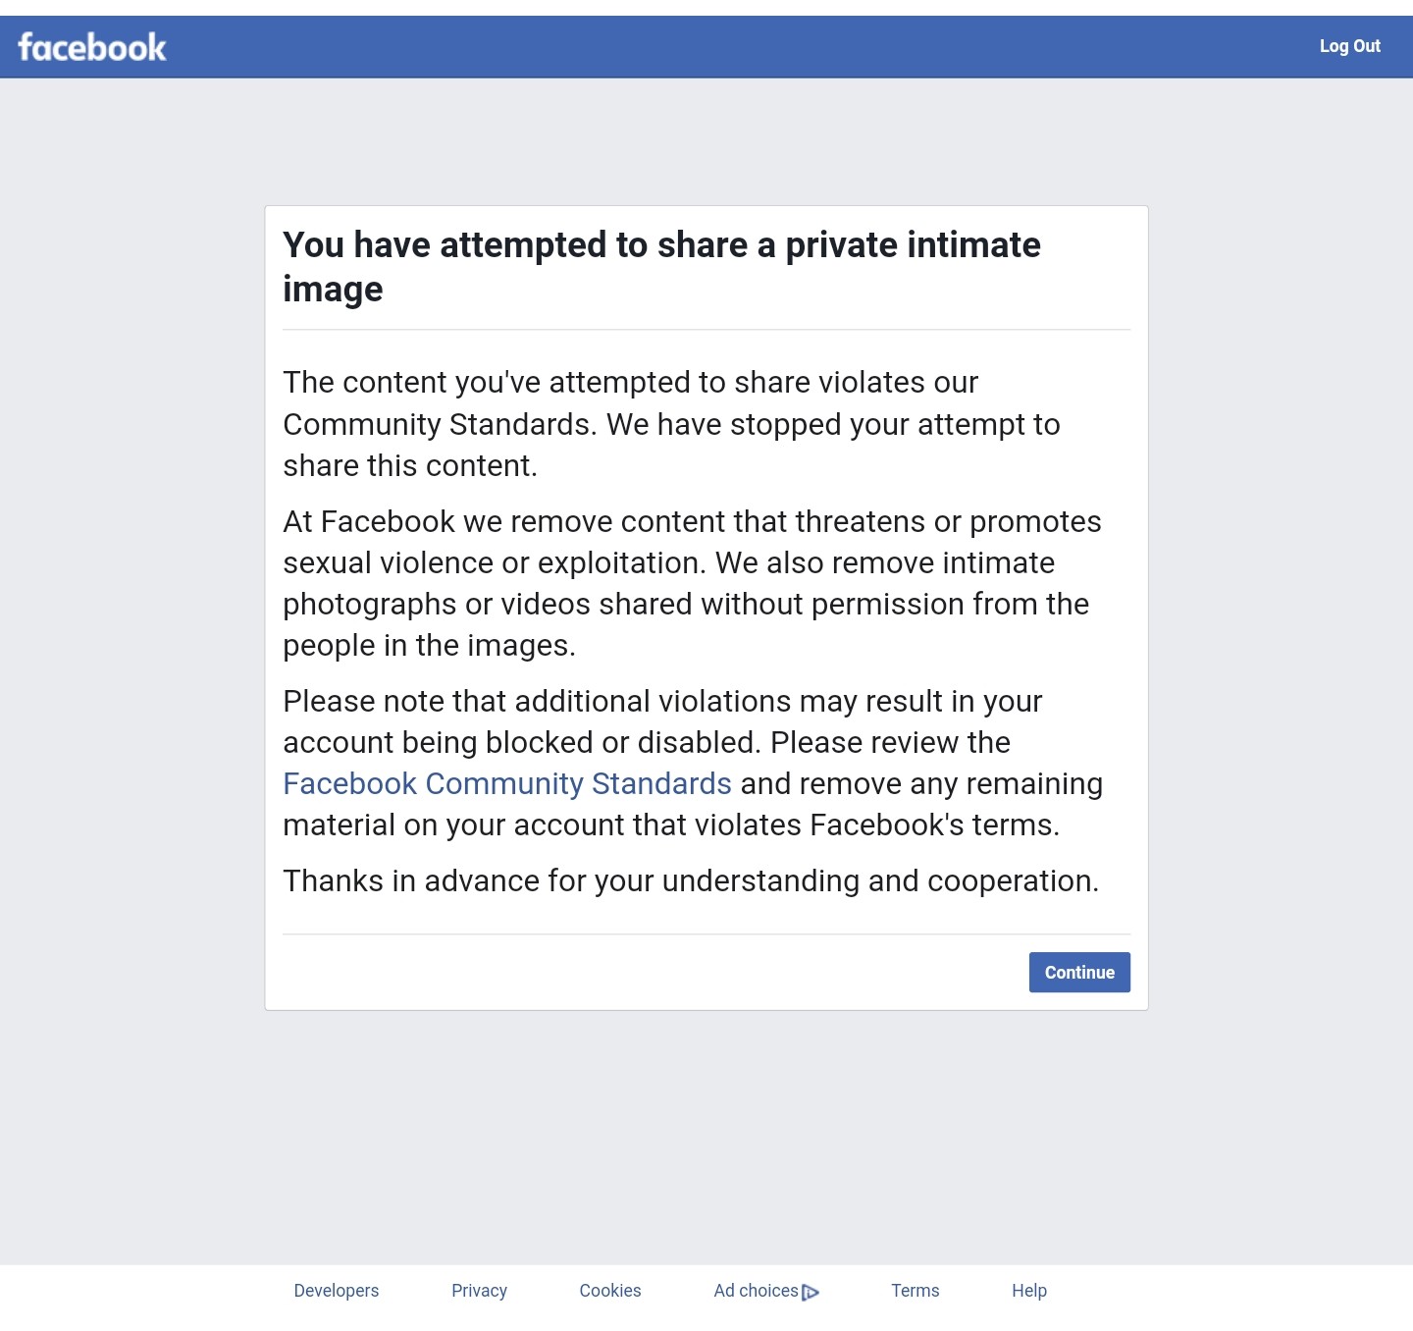Image resolution: width=1413 pixels, height=1331 pixels.
Task: Click the facebook logo in header
Action: (92, 47)
